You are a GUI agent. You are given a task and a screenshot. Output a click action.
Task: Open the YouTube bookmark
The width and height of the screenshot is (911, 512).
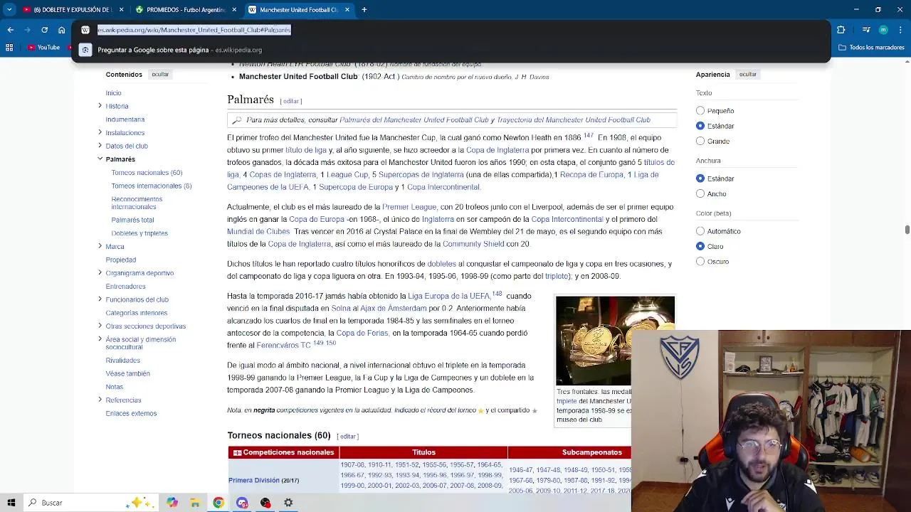click(x=43, y=48)
